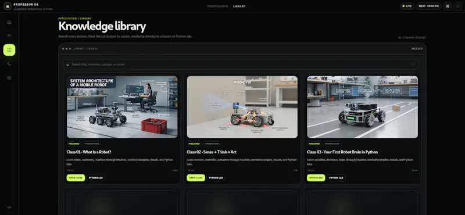Click Class 03 description about variables, decisions
The width and height of the screenshot is (465, 215).
(x=360, y=162)
